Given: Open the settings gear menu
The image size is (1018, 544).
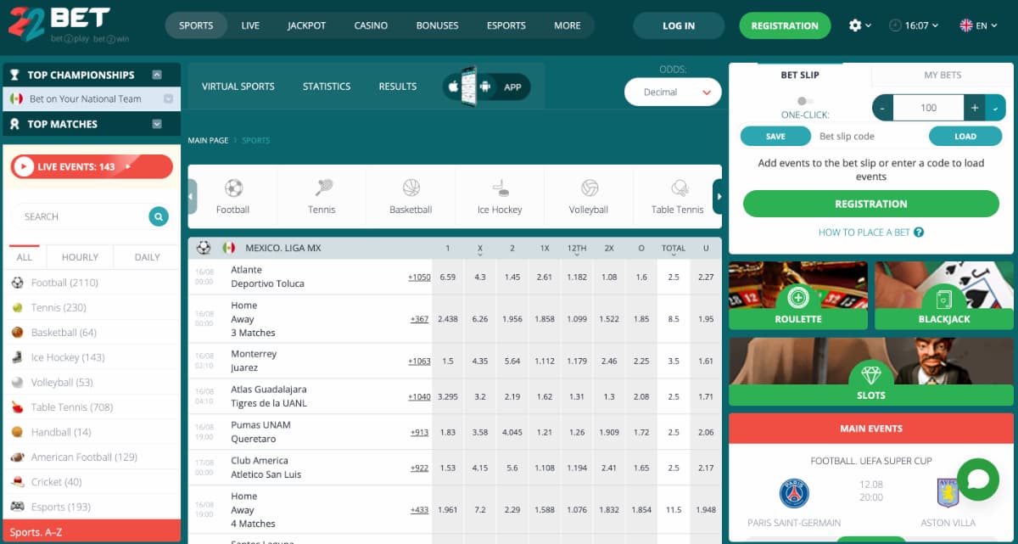Looking at the screenshot, I should pyautogui.click(x=859, y=25).
